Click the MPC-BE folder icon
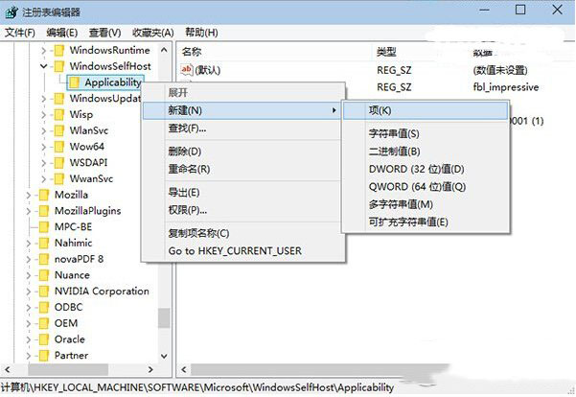 [x=44, y=227]
